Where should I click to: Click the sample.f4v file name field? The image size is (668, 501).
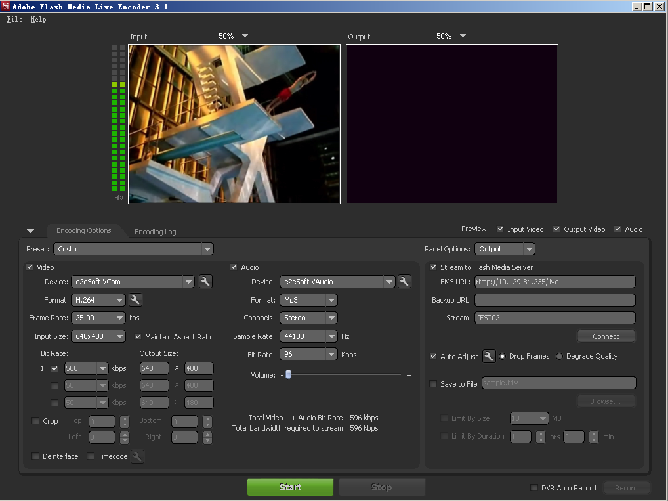[x=559, y=383]
